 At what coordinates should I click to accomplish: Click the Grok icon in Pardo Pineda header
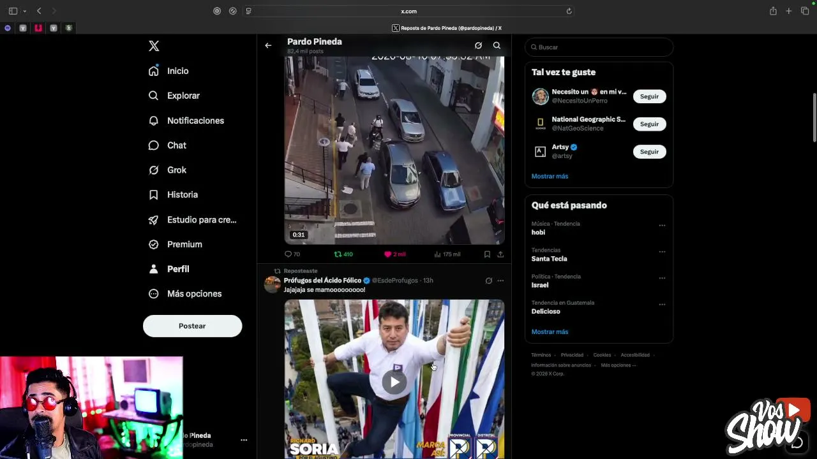tap(478, 45)
